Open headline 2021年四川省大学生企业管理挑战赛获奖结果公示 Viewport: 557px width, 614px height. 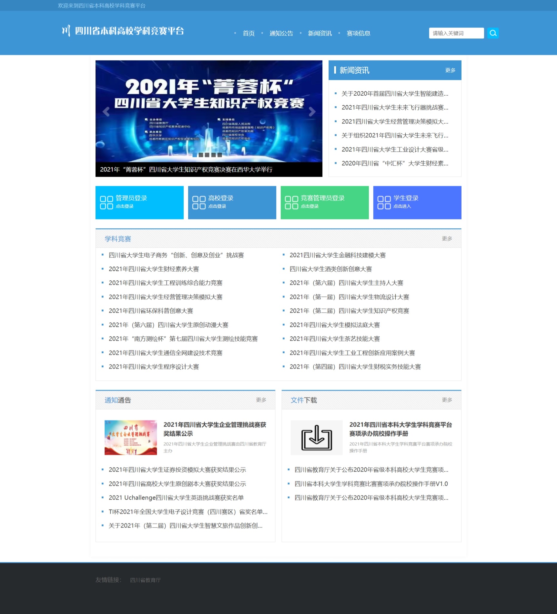click(215, 429)
